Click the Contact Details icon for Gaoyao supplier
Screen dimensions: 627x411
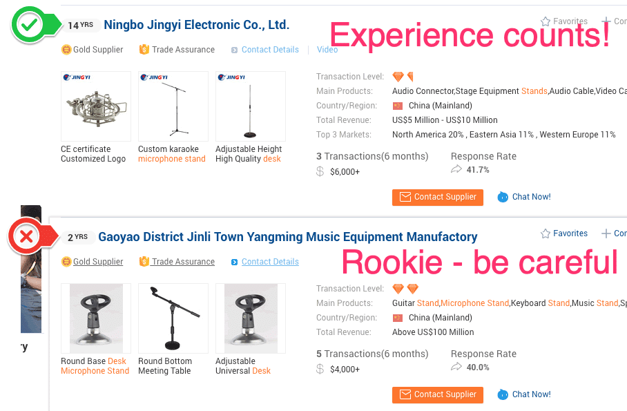tap(235, 262)
